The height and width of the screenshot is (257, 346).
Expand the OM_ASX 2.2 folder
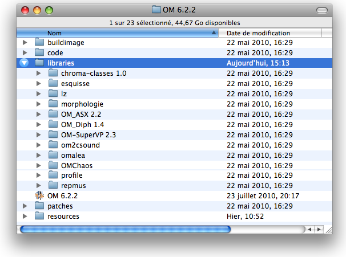38,115
